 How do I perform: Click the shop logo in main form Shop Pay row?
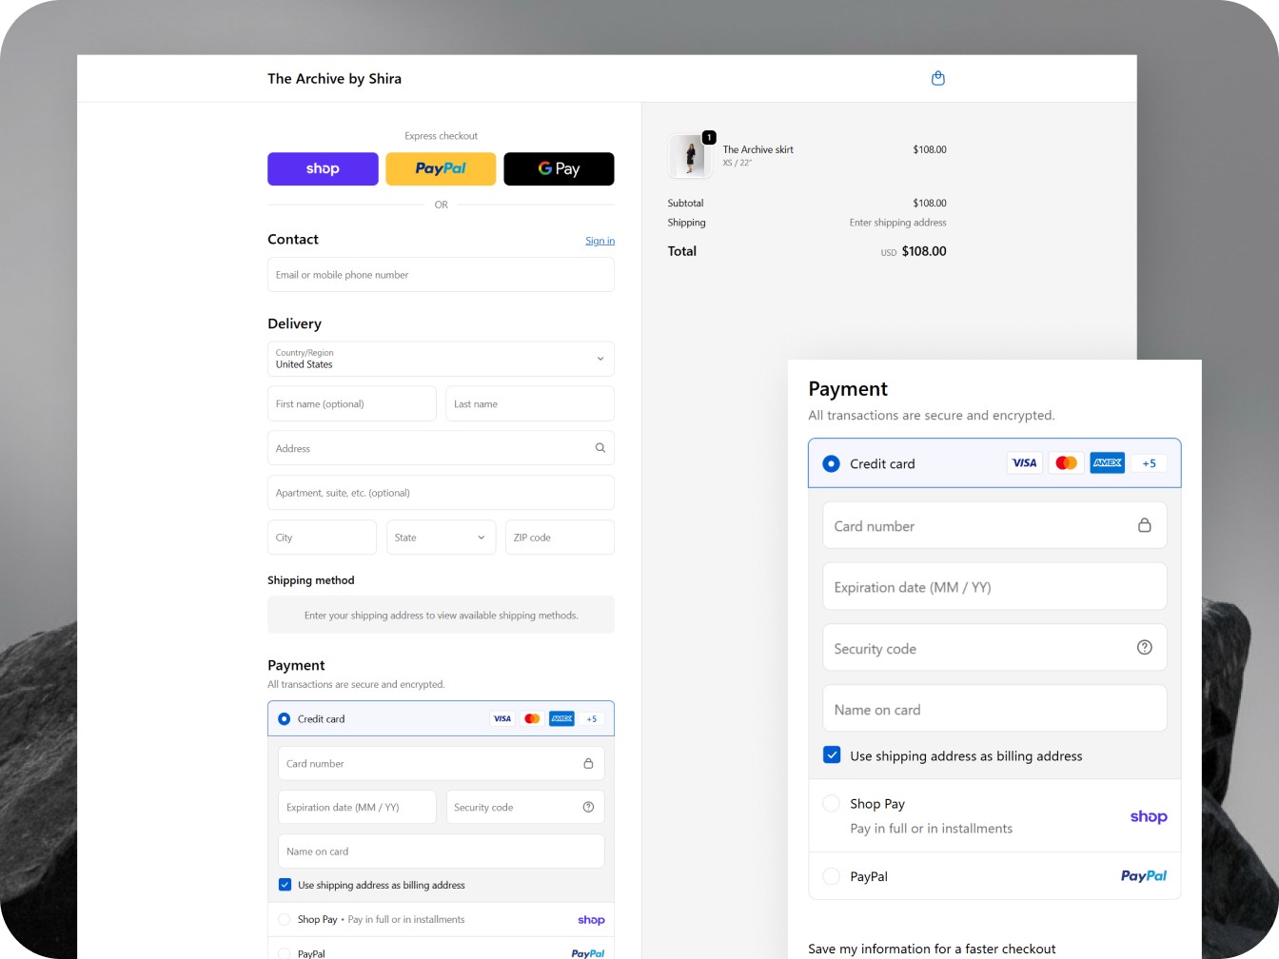(x=591, y=920)
